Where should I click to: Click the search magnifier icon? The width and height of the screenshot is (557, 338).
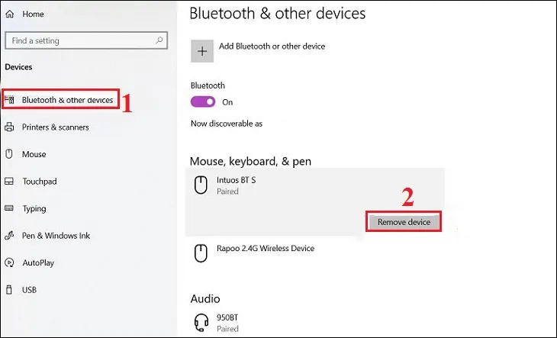pyautogui.click(x=159, y=40)
